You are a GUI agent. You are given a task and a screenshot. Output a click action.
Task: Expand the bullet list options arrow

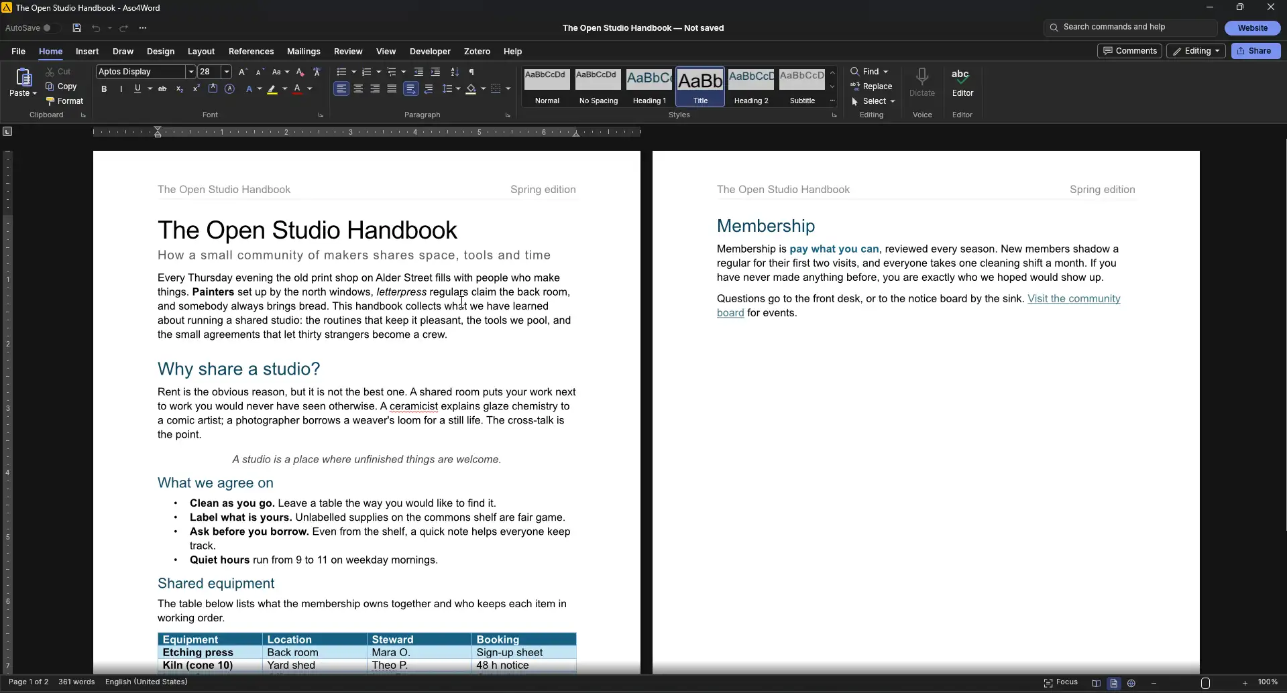pyautogui.click(x=354, y=72)
